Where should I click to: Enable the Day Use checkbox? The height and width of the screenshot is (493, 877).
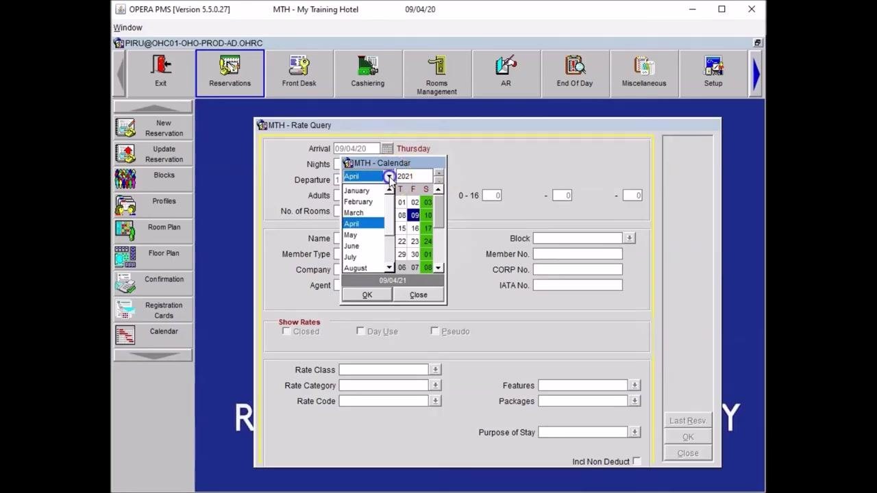pos(360,331)
